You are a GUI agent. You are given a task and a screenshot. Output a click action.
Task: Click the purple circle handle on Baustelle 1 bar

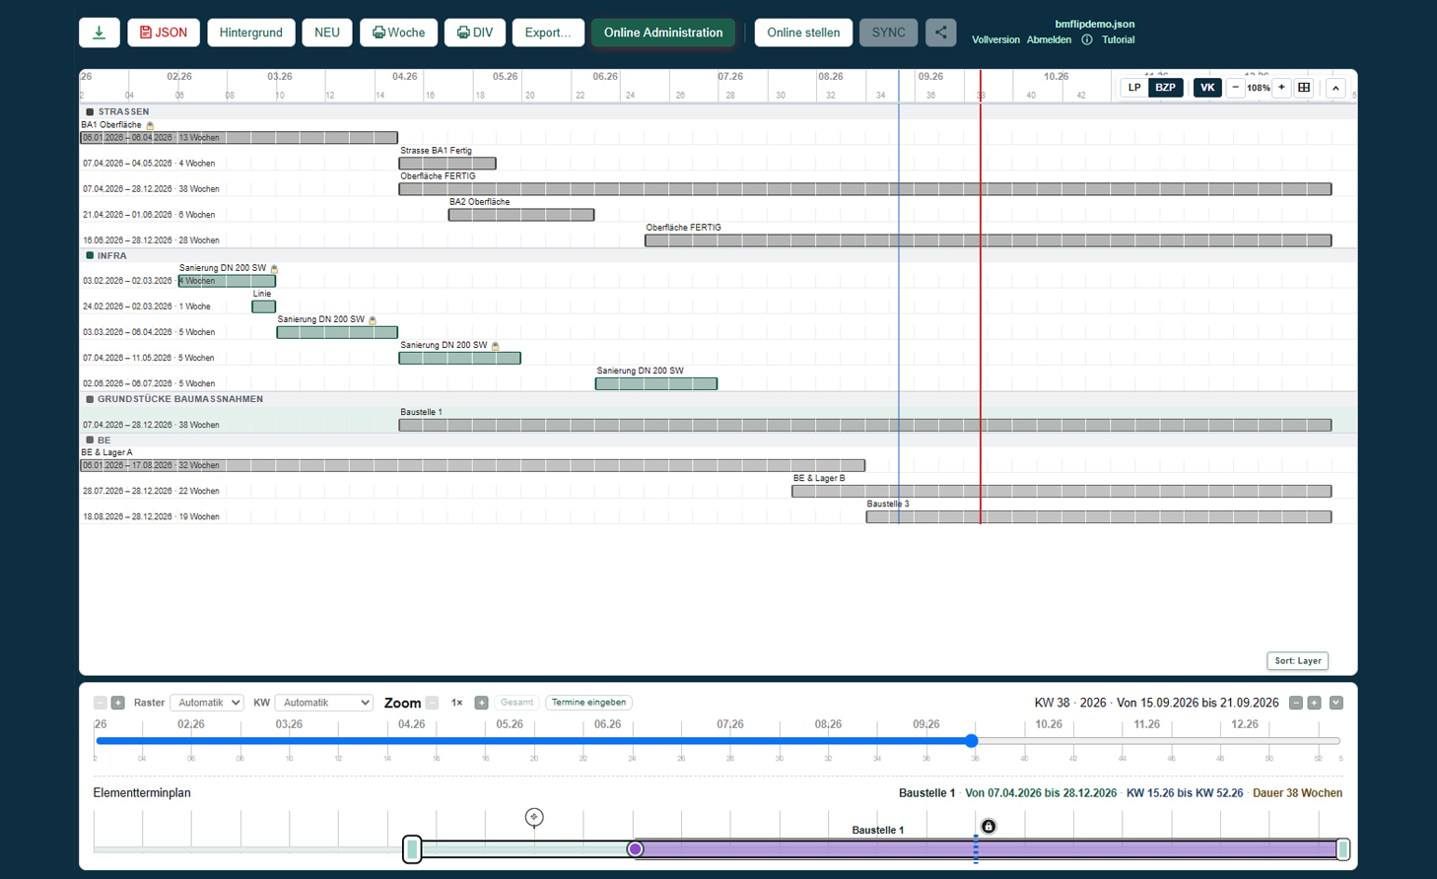click(x=636, y=849)
